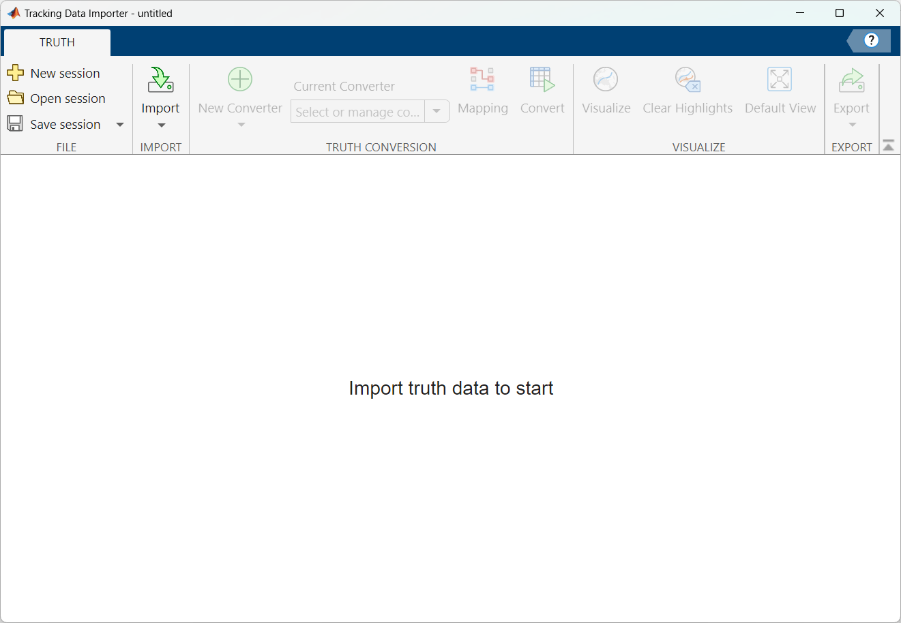The width and height of the screenshot is (901, 623).
Task: Open a session via the folder icon
Action: click(x=15, y=98)
